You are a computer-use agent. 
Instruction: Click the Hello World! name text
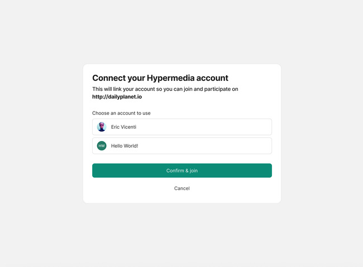[125, 145]
